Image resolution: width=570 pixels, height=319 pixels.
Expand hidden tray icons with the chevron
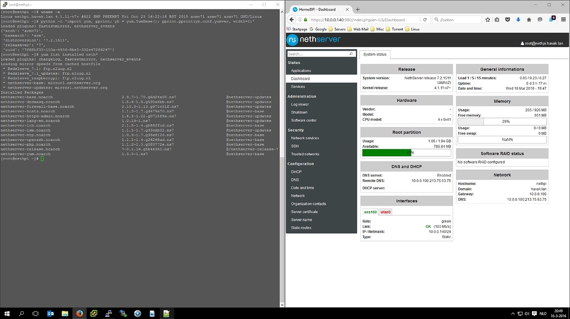514,313
